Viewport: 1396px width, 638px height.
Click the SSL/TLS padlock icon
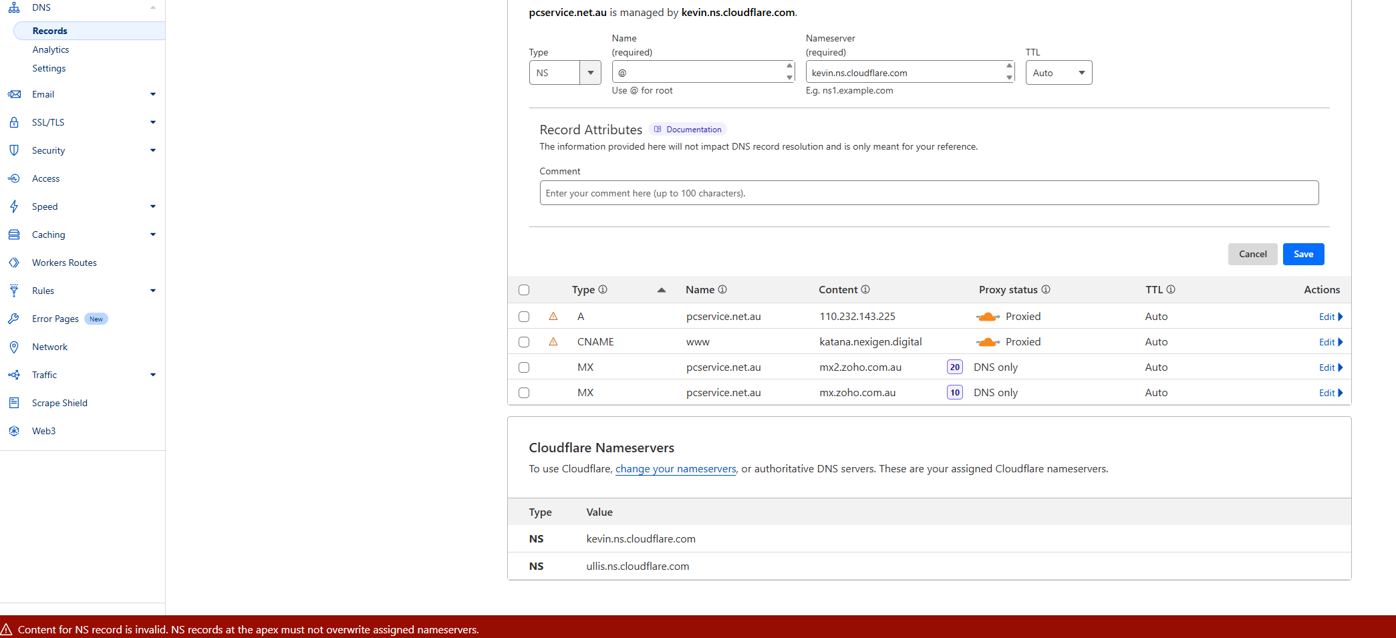pyautogui.click(x=14, y=122)
